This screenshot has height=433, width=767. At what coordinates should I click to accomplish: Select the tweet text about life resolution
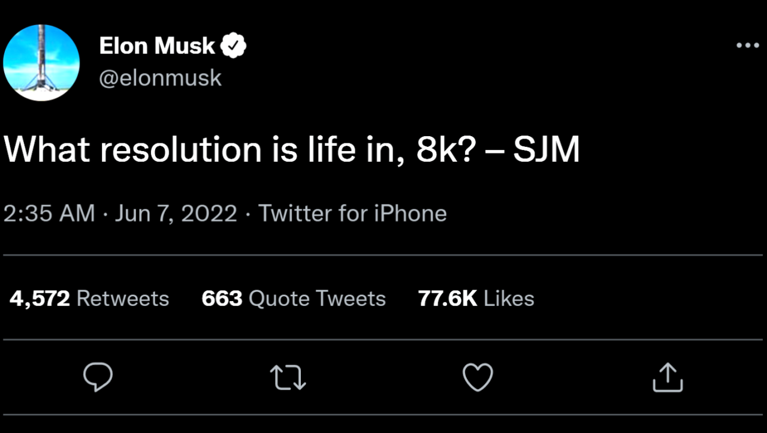[x=292, y=150]
